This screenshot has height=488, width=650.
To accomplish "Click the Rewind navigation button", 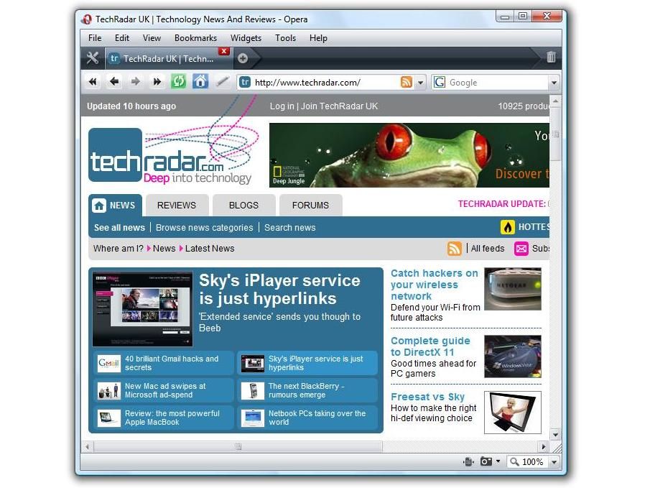I will pyautogui.click(x=93, y=82).
